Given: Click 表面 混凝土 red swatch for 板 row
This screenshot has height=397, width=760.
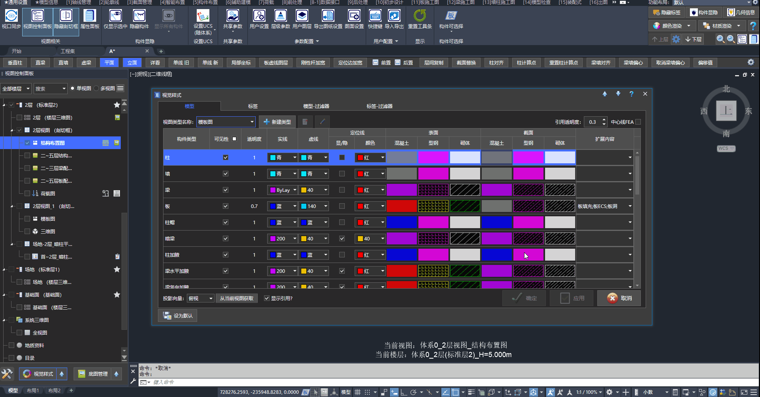Looking at the screenshot, I should click(x=402, y=206).
